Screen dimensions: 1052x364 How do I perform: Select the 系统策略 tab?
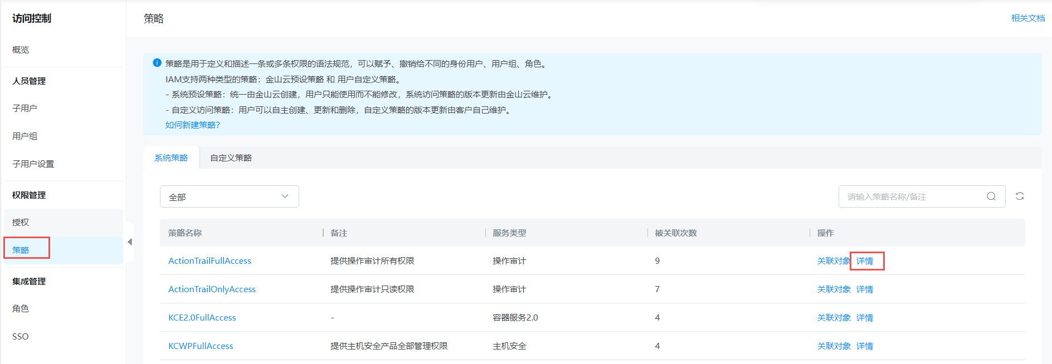pos(171,158)
